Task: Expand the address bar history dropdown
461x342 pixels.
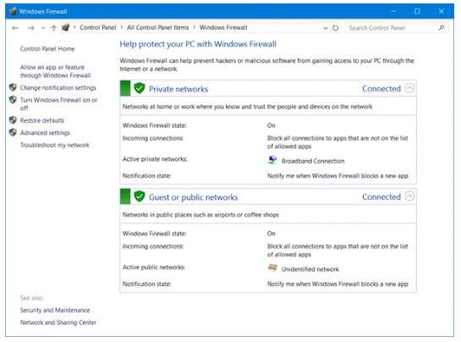Action: (x=325, y=28)
